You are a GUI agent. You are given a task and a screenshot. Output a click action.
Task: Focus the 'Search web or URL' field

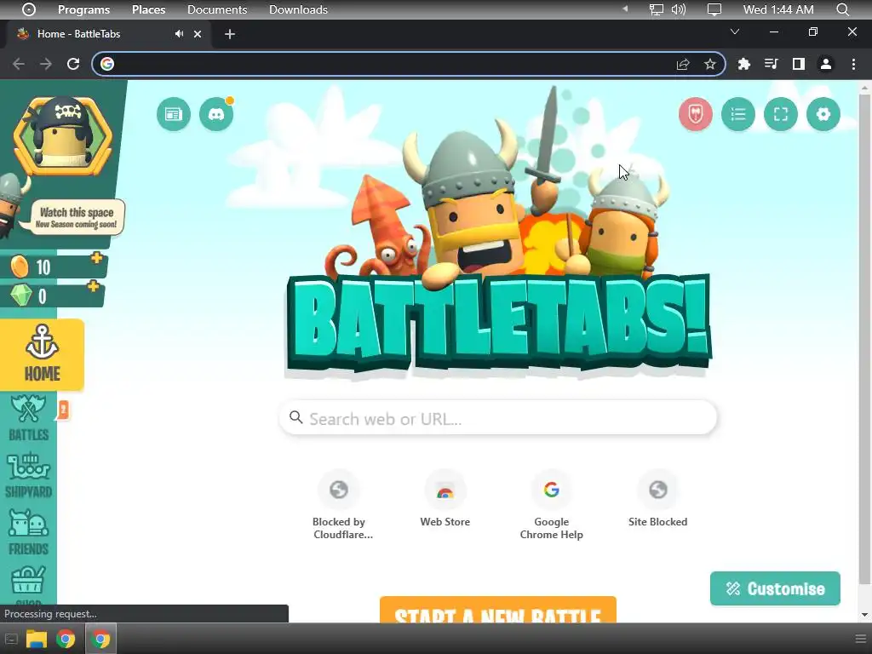[x=497, y=418]
